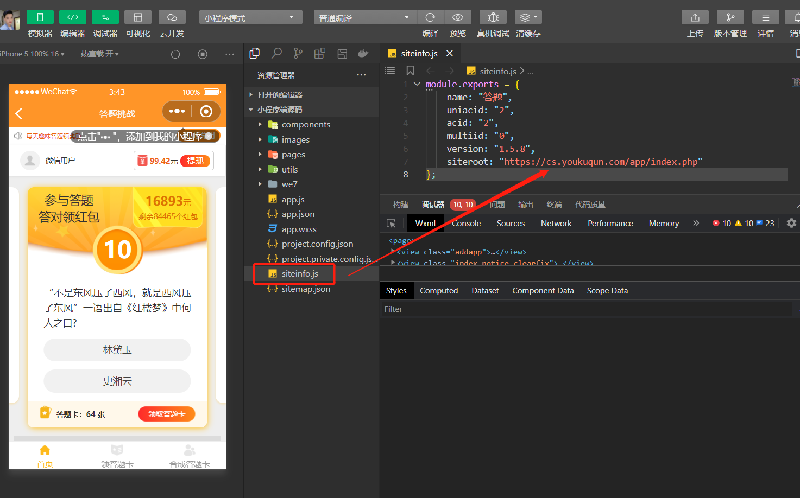Switch to the Component Data tab
This screenshot has width=800, height=498.
click(543, 291)
